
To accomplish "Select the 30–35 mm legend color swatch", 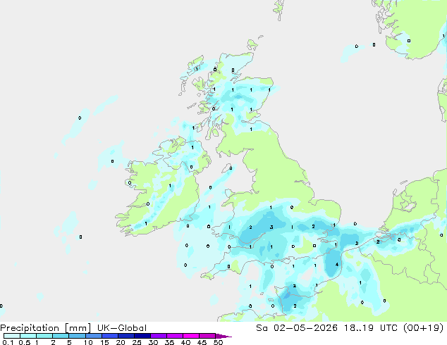I will 159,336.
